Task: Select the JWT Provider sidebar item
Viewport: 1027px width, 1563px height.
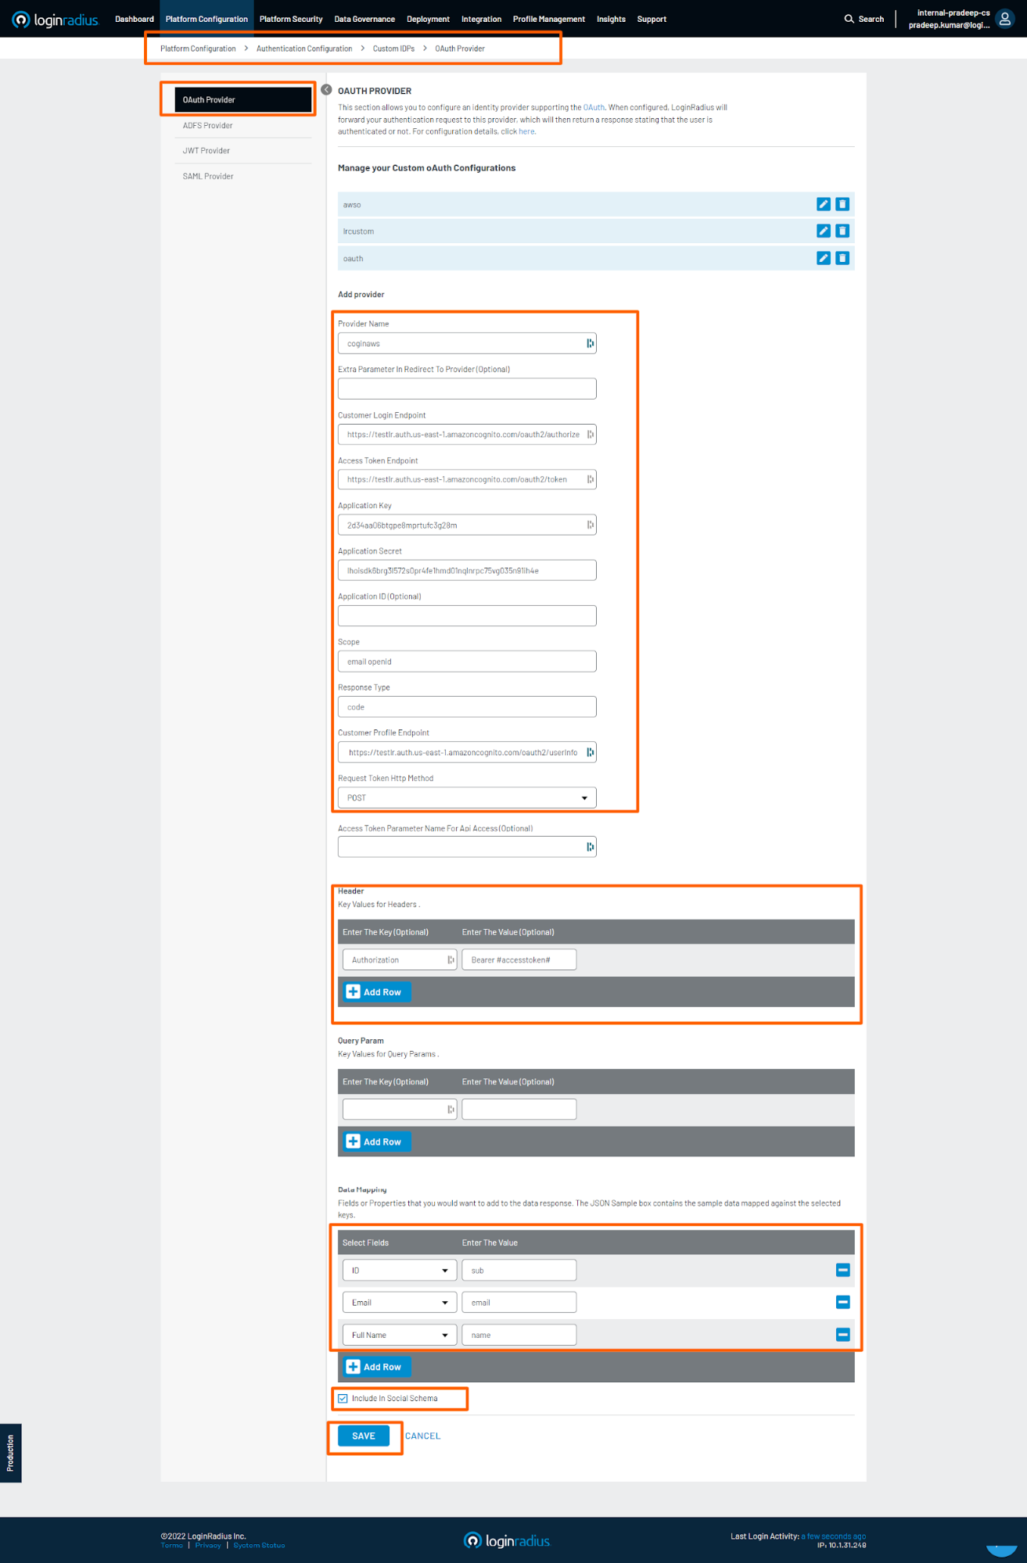Action: click(x=206, y=151)
